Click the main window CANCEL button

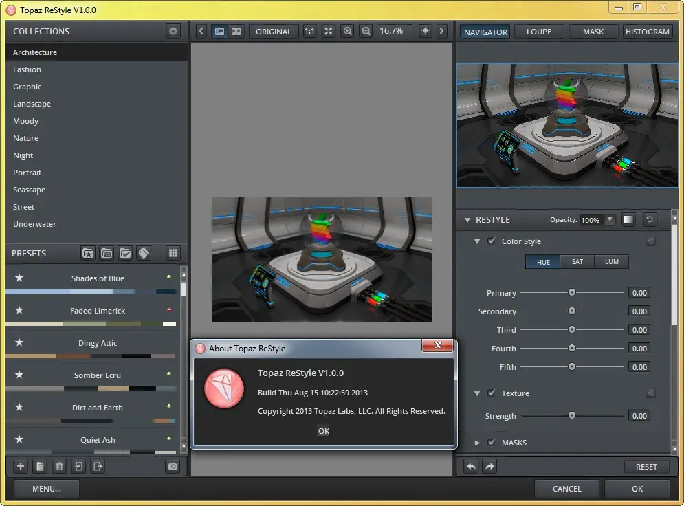pyautogui.click(x=566, y=489)
